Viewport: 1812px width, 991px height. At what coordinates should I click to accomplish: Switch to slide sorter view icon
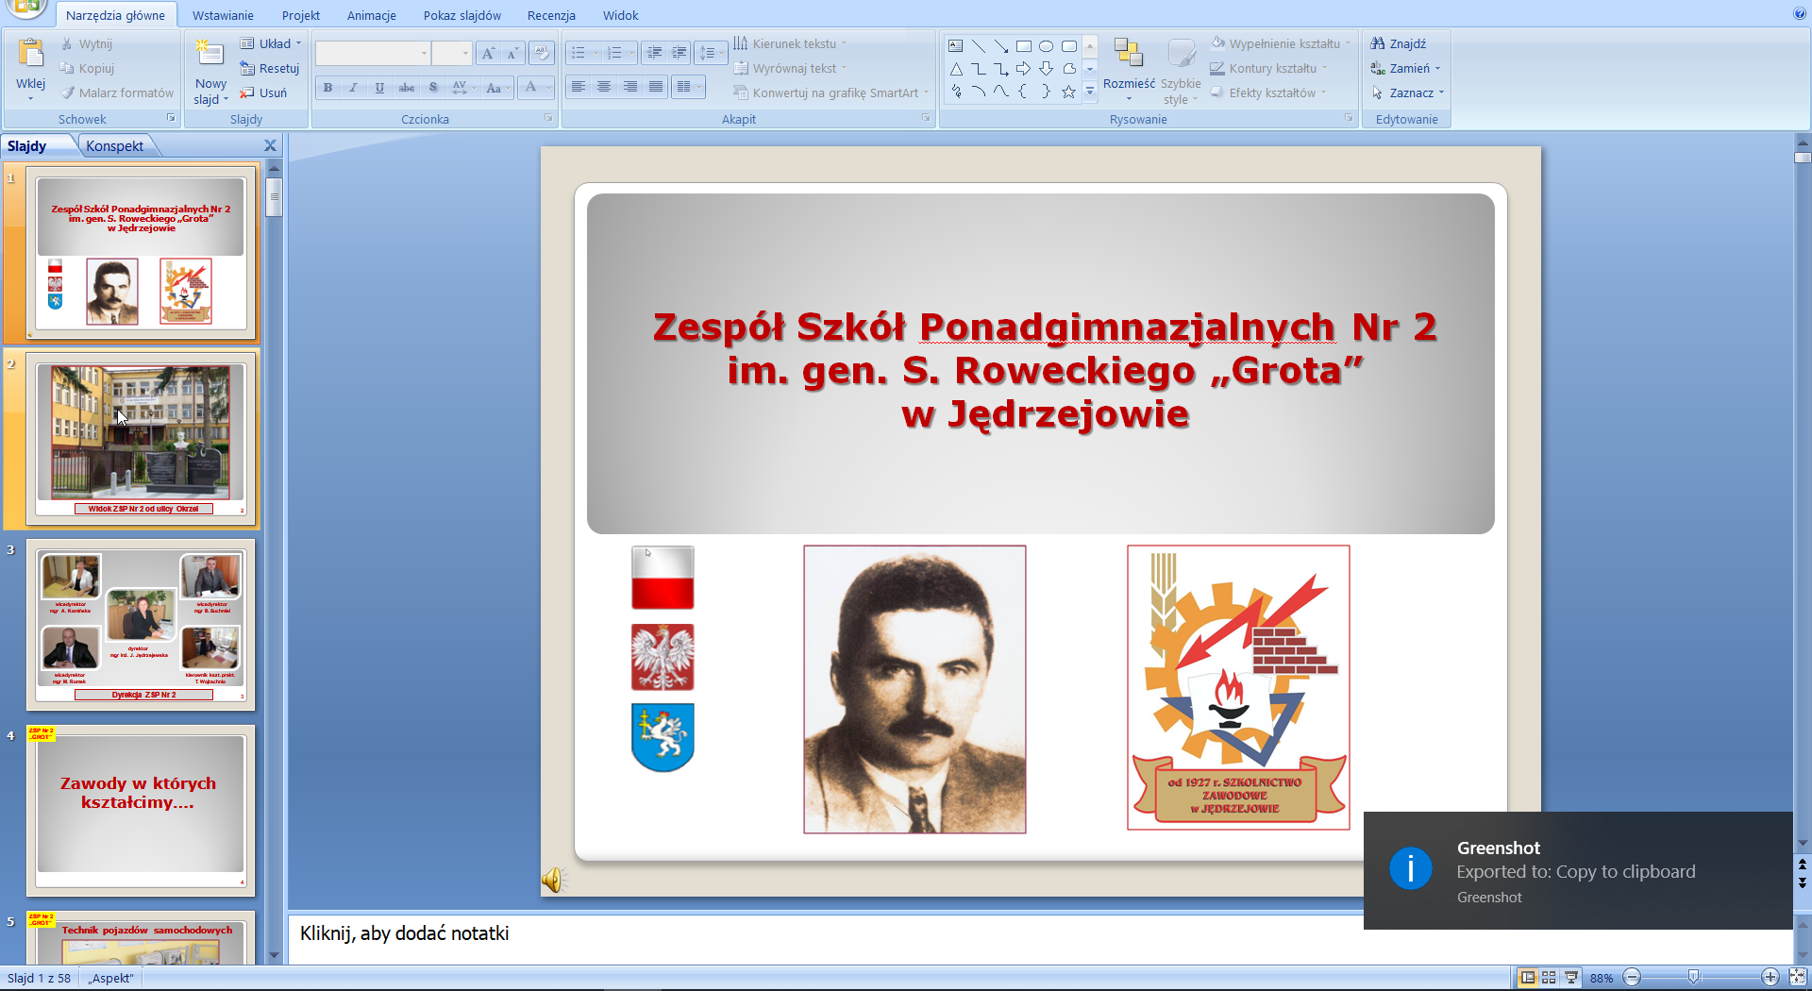point(1549,978)
